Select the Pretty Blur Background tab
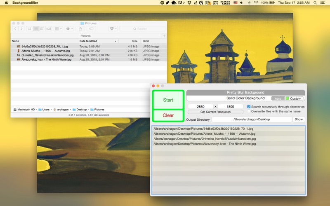Screen dimensions: 330x206 pyautogui.click(x=245, y=92)
